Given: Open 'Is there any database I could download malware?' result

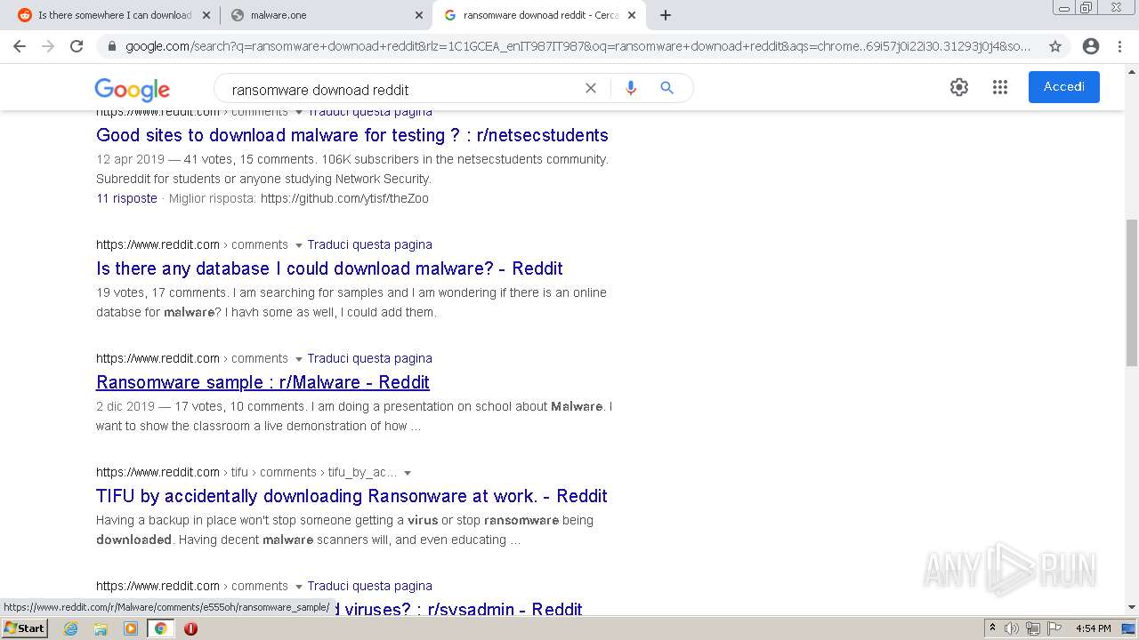Looking at the screenshot, I should coord(329,268).
